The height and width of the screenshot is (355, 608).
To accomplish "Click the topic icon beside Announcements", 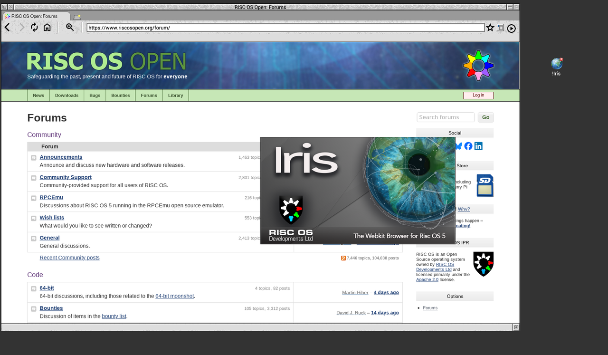I will tap(34, 158).
